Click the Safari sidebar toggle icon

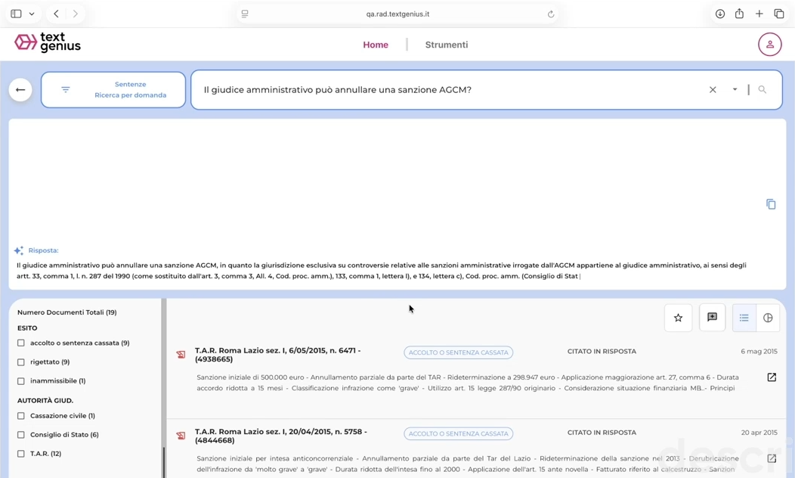pos(16,14)
